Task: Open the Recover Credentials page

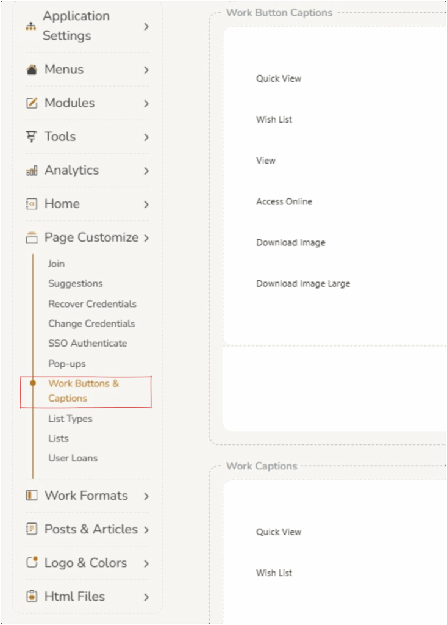Action: [x=92, y=304]
